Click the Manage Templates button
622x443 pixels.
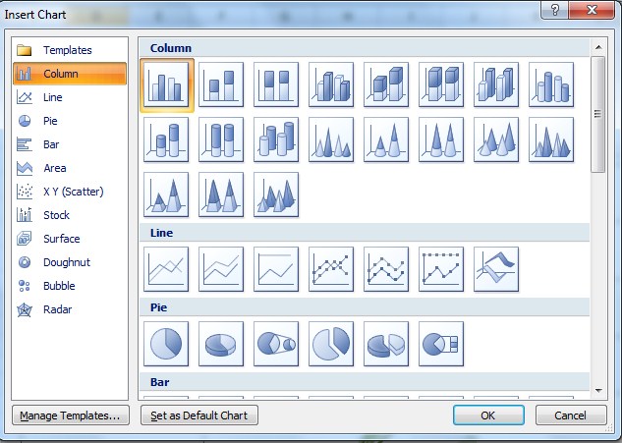71,415
